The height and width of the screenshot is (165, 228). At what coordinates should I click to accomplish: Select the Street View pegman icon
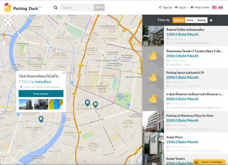4,35
